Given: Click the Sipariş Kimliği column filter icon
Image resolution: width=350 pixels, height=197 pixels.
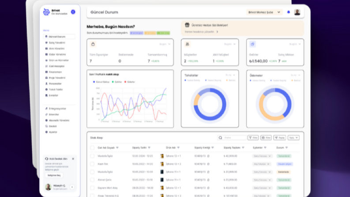Looking at the screenshot, I should pos(212,148).
